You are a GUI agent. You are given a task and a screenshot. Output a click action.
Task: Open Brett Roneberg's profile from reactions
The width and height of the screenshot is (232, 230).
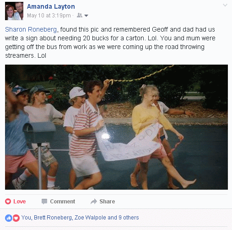pos(53,218)
